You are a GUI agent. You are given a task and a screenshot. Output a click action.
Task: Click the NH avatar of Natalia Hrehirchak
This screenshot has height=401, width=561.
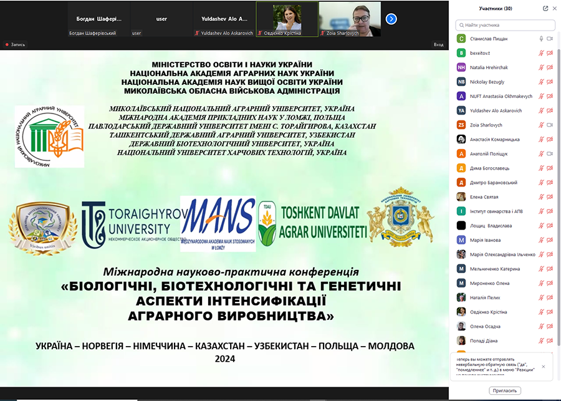click(461, 67)
